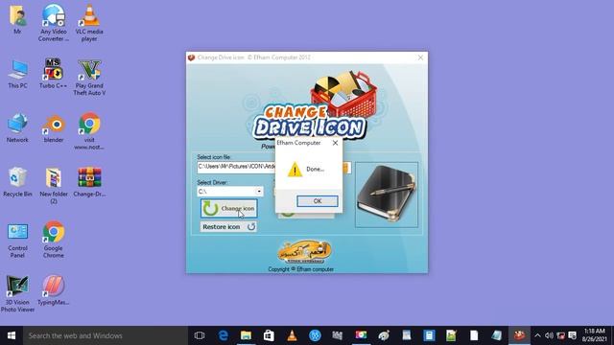Select the Network desktop icon
Viewport: 614px width, 345px height.
(17, 128)
